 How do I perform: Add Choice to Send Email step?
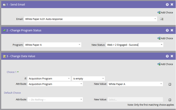[x=165, y=12]
